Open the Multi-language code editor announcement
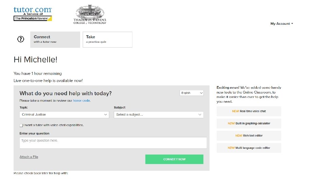The width and height of the screenshot is (326, 183). (249, 148)
